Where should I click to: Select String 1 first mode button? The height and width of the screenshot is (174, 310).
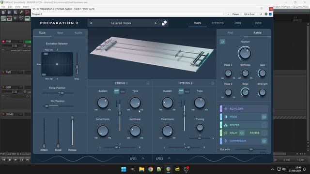click(x=117, y=91)
